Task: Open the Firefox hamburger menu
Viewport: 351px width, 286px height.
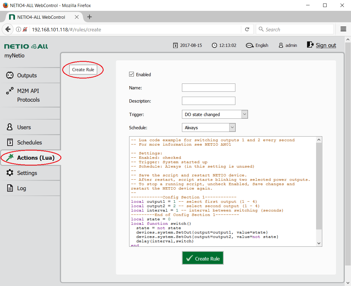Action: [343, 29]
